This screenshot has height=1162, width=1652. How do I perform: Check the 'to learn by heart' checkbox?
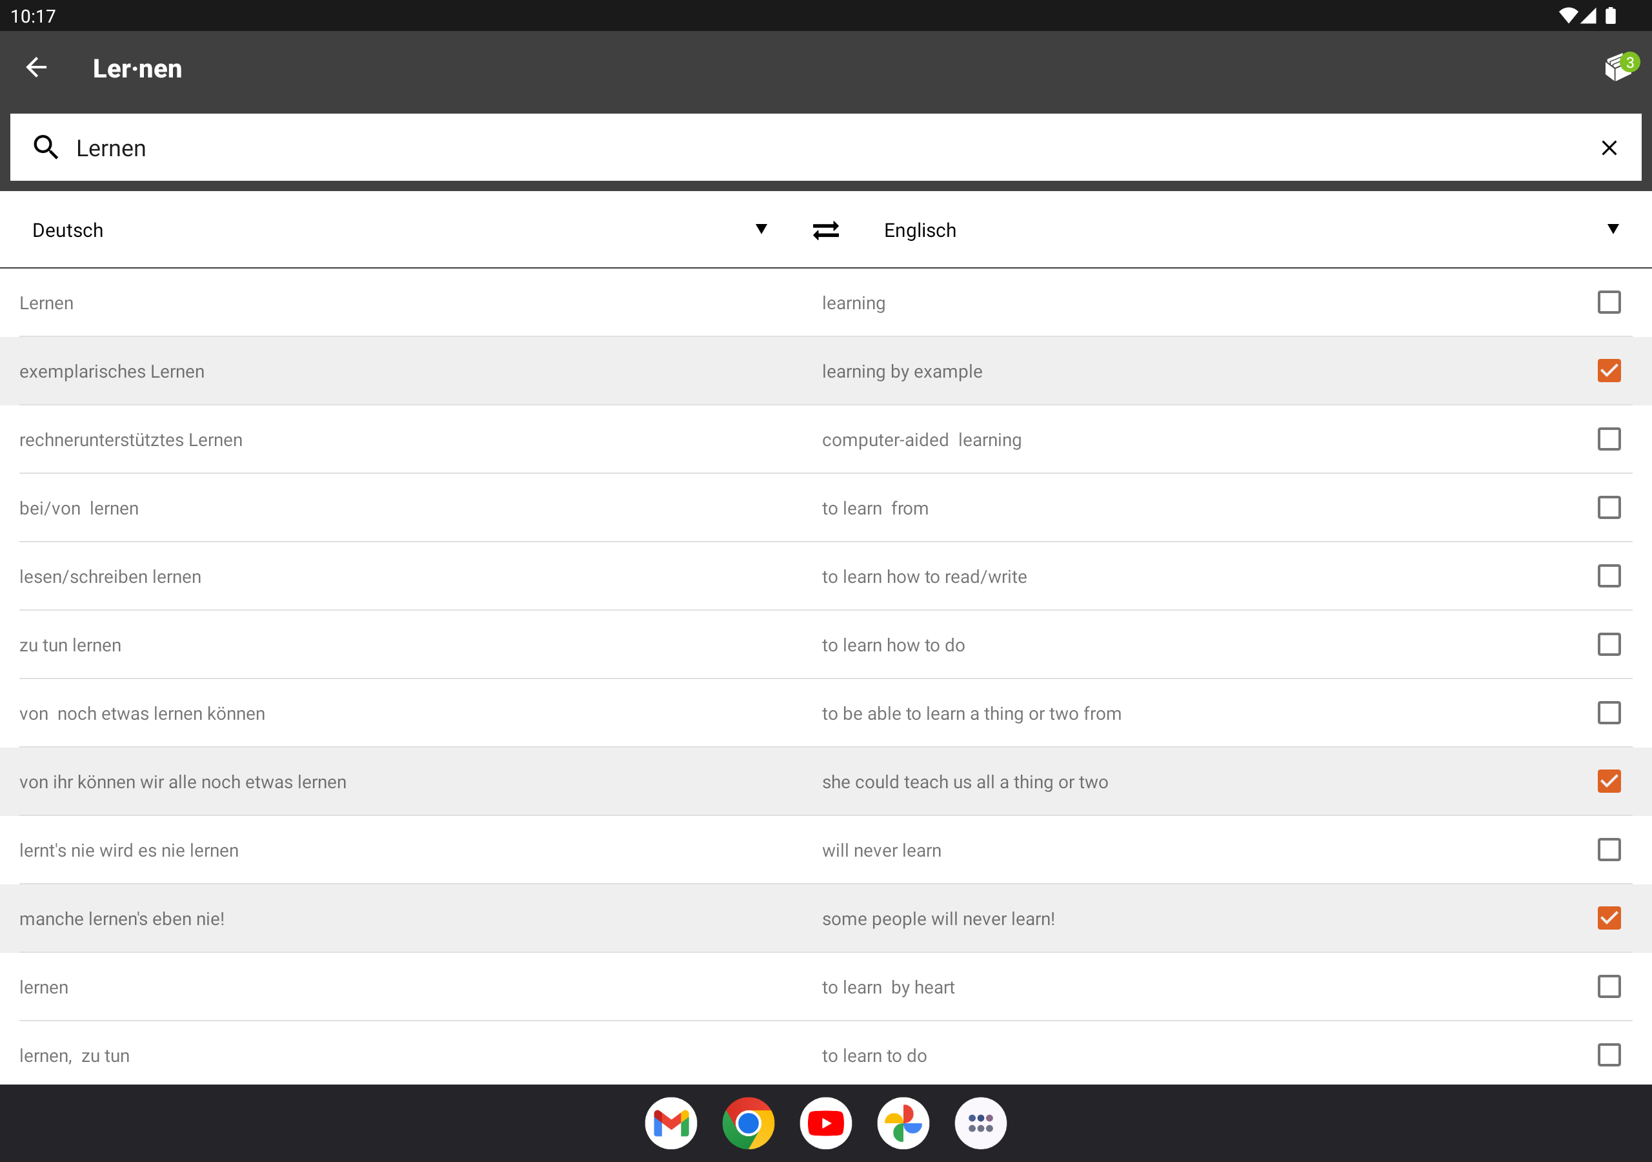[1609, 986]
